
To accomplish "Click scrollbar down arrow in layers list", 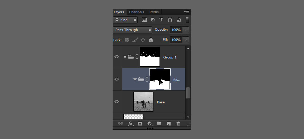I will coord(188,117).
